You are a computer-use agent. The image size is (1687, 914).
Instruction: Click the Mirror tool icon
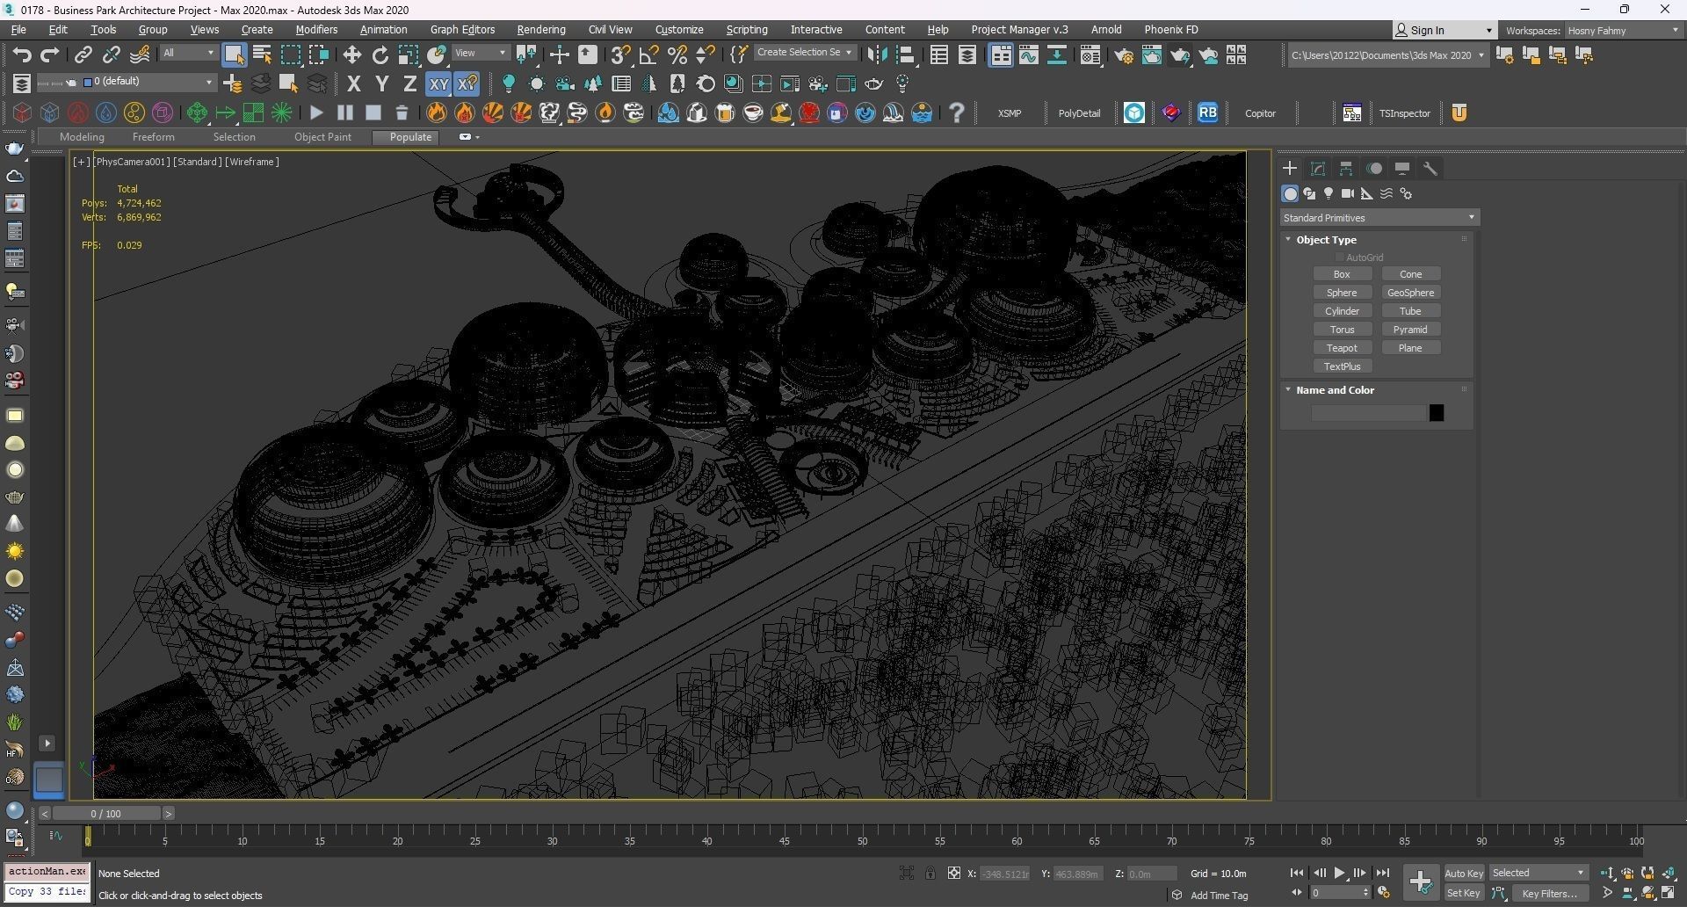(x=876, y=55)
